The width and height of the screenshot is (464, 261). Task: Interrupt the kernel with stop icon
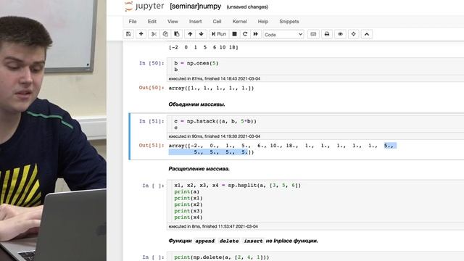[234, 34]
